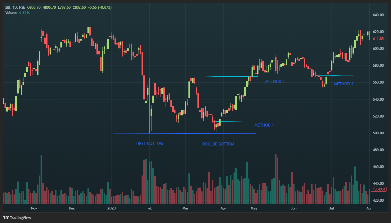Click the 500.00 price scale label

point(378,133)
